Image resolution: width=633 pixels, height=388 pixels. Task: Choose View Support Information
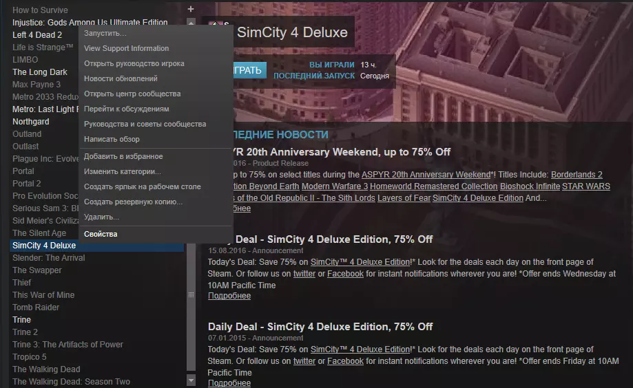(126, 48)
